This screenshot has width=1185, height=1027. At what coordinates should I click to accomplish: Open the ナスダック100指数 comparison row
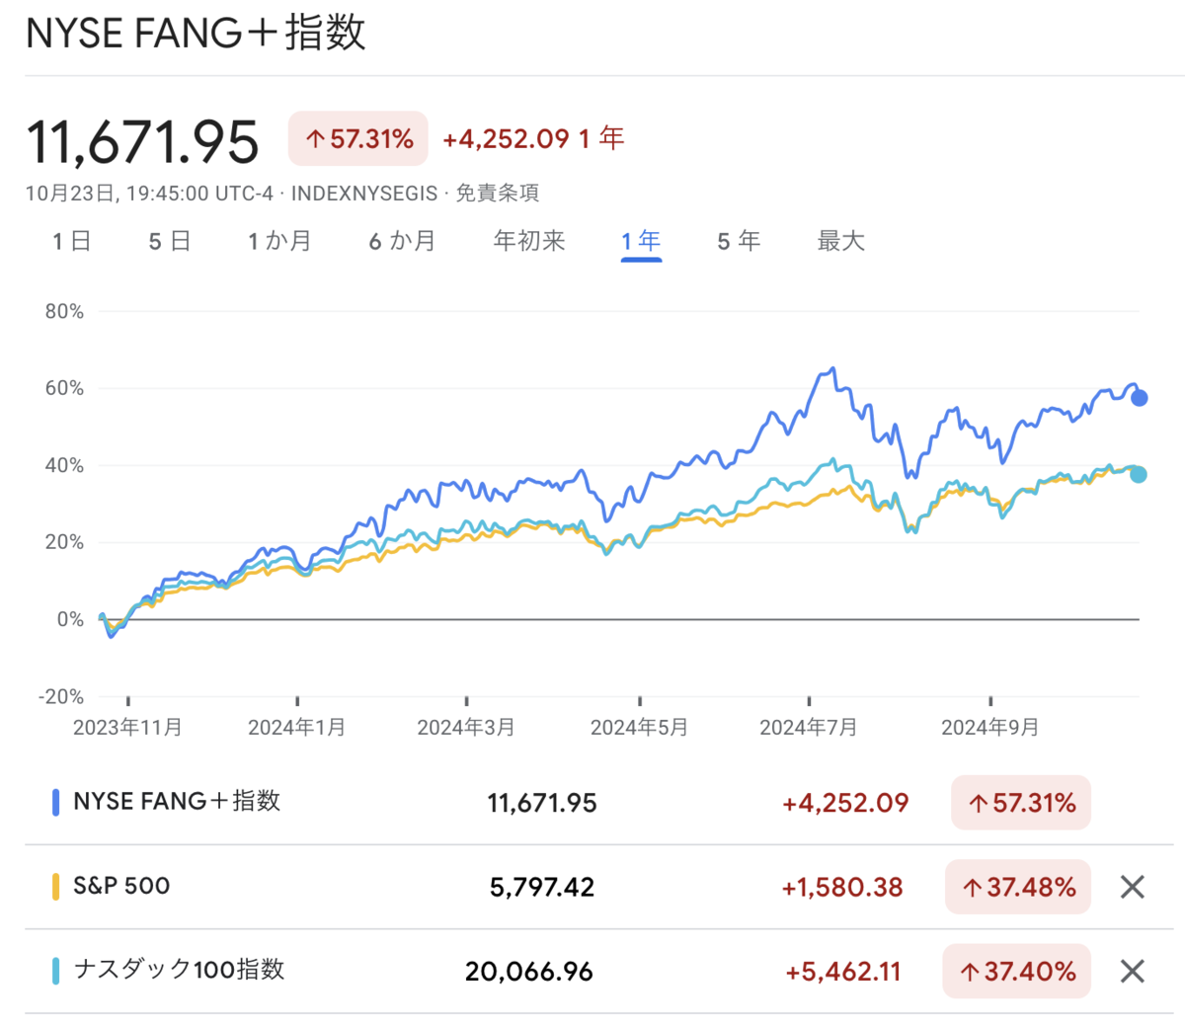(180, 970)
